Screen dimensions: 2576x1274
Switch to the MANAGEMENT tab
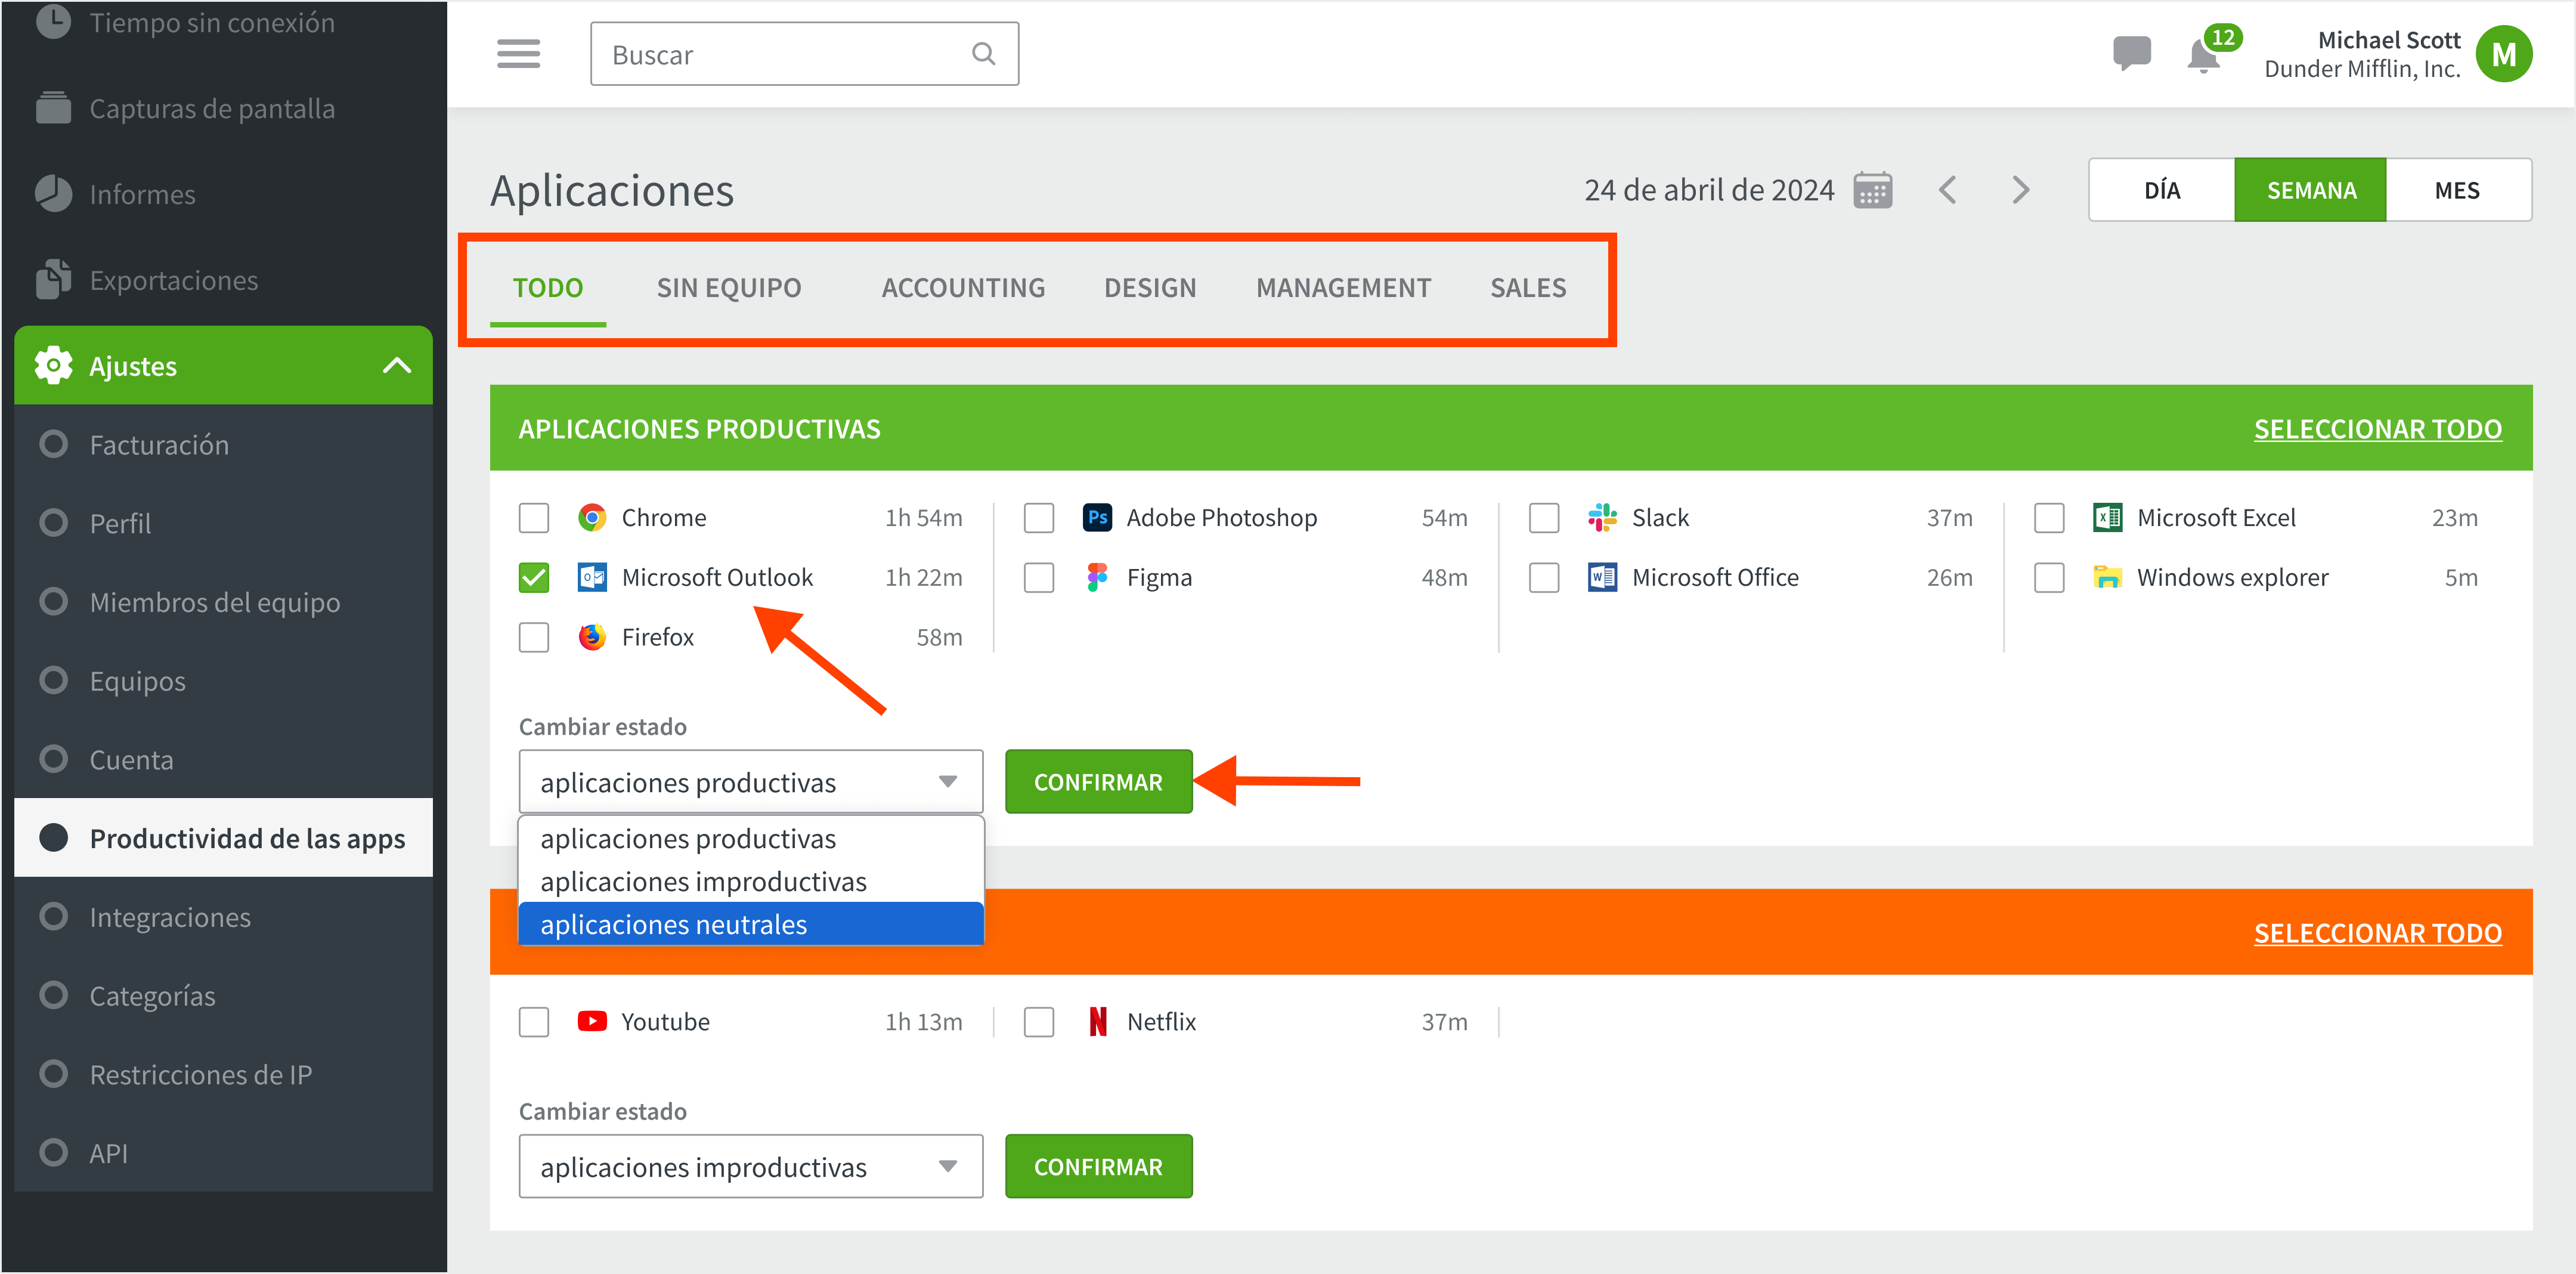(x=1343, y=288)
